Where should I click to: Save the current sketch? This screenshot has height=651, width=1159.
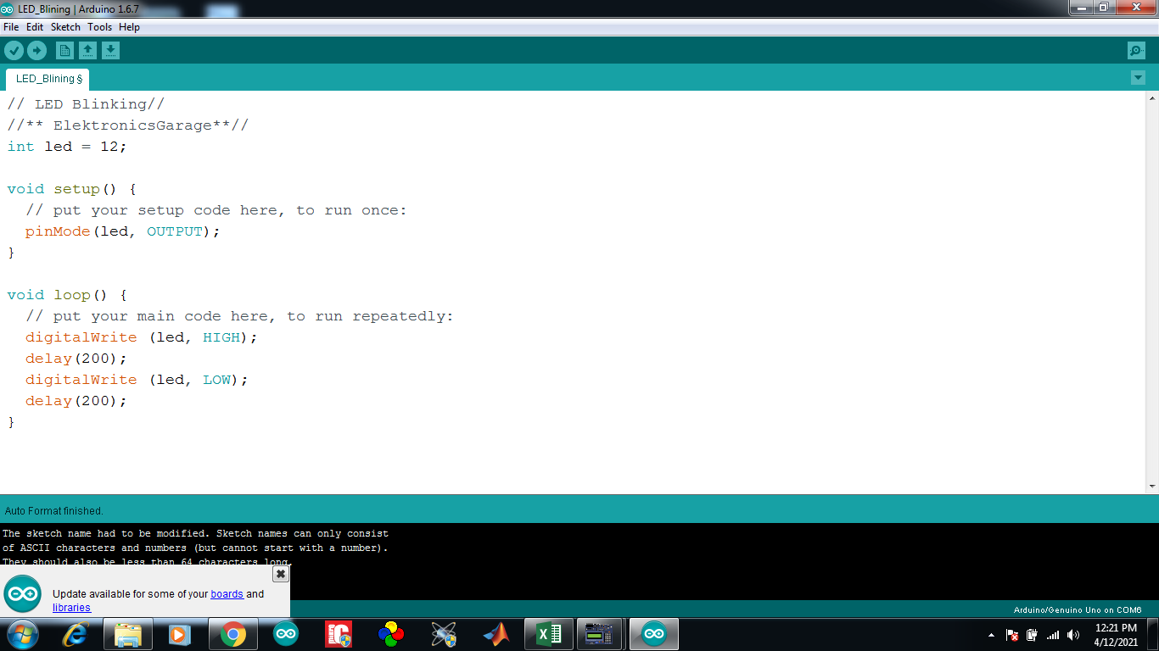(x=110, y=50)
